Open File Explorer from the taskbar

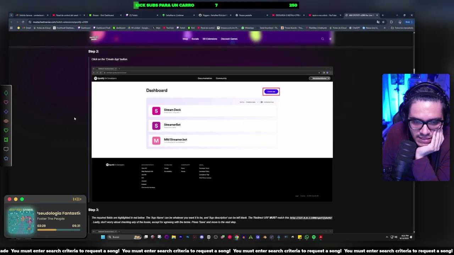173,237
